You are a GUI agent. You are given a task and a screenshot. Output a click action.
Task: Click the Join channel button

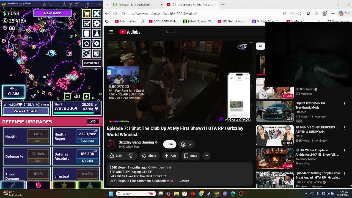point(170,144)
